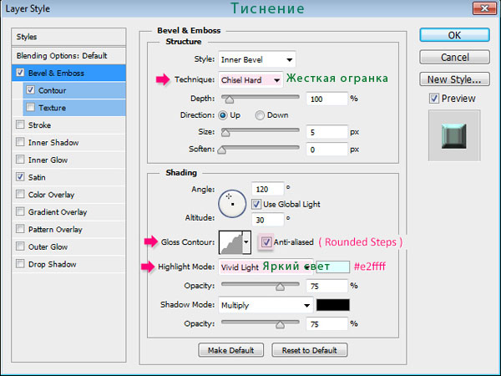Image resolution: width=501 pixels, height=376 pixels.
Task: Click the Altitude value field
Action: tap(267, 220)
